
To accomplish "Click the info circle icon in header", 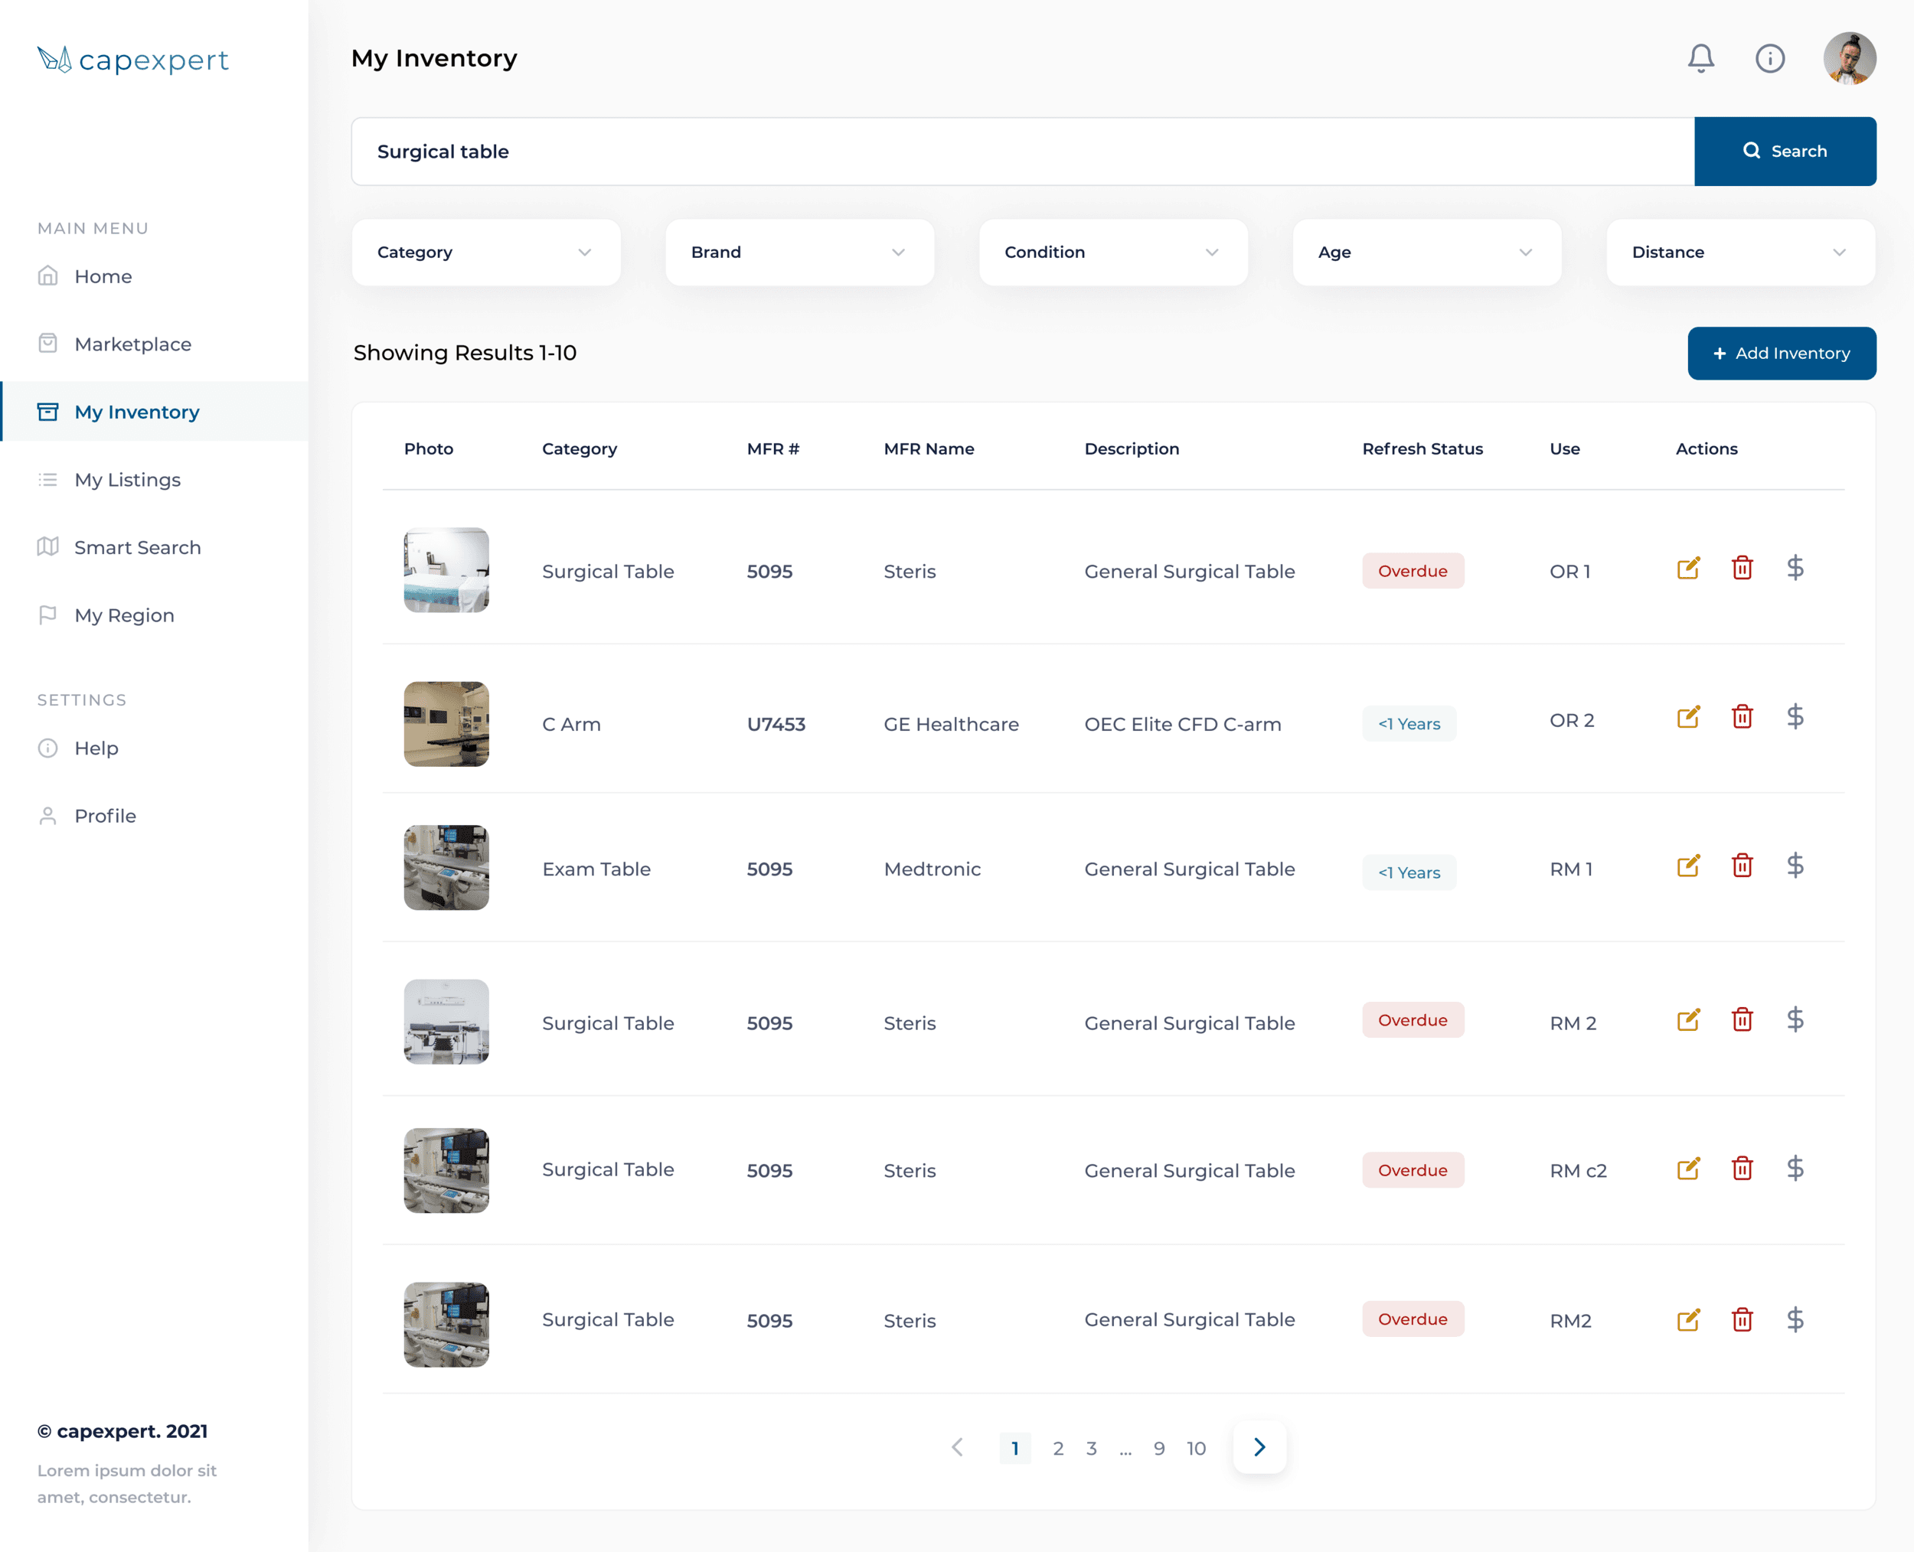I will tap(1769, 59).
